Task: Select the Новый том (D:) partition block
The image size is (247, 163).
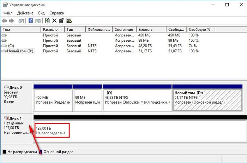Action: [x=207, y=98]
